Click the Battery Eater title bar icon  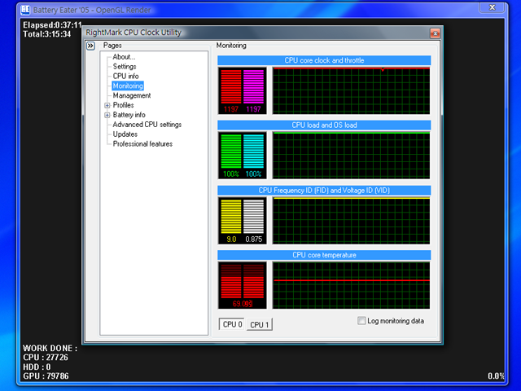pos(25,10)
